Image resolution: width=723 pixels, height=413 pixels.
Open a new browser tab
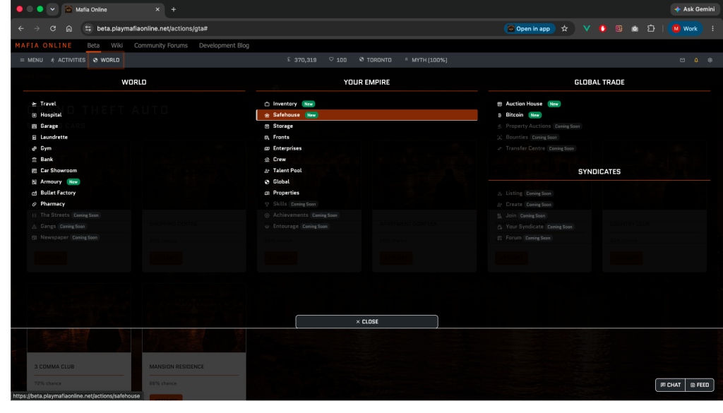click(x=174, y=9)
